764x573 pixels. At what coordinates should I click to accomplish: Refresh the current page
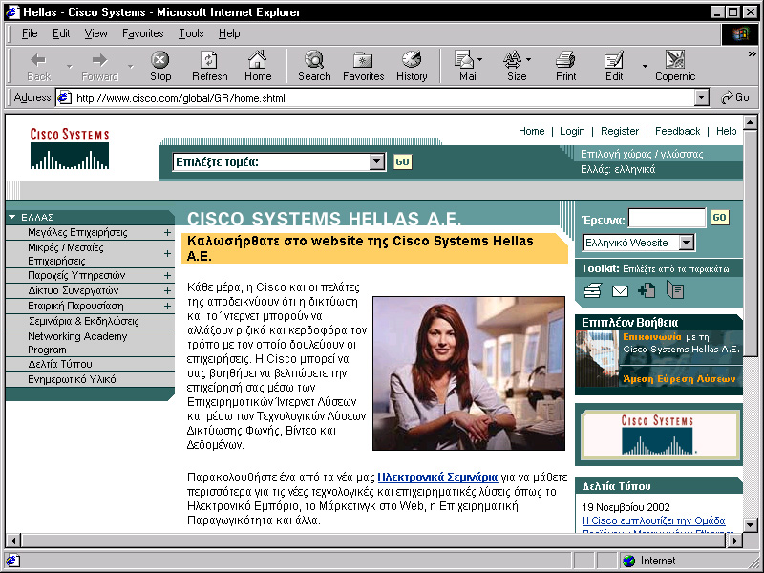(x=209, y=66)
